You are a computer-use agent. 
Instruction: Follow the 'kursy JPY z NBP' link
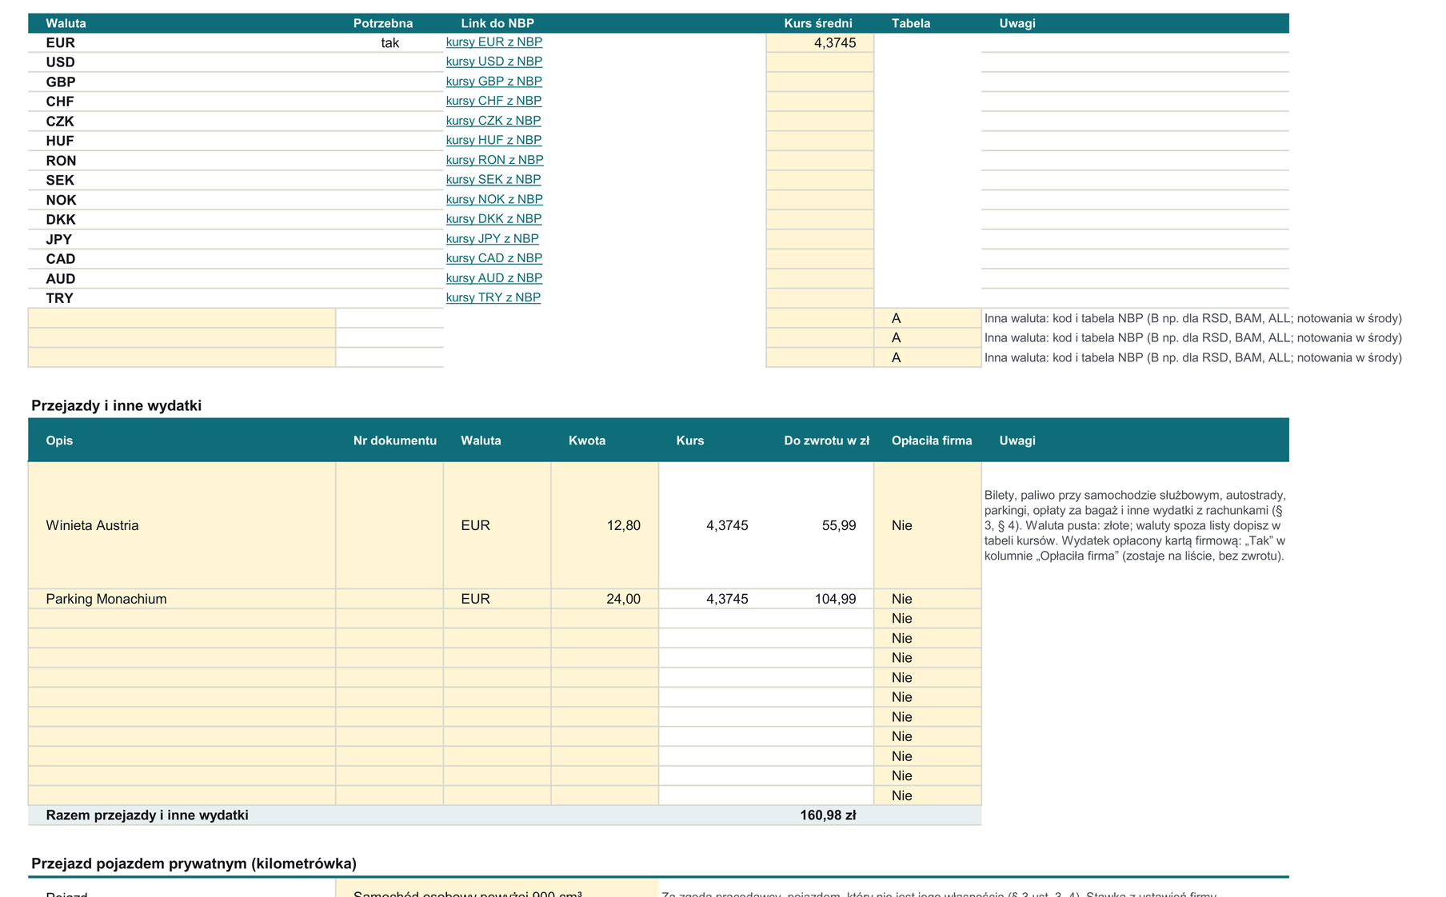pyautogui.click(x=492, y=238)
